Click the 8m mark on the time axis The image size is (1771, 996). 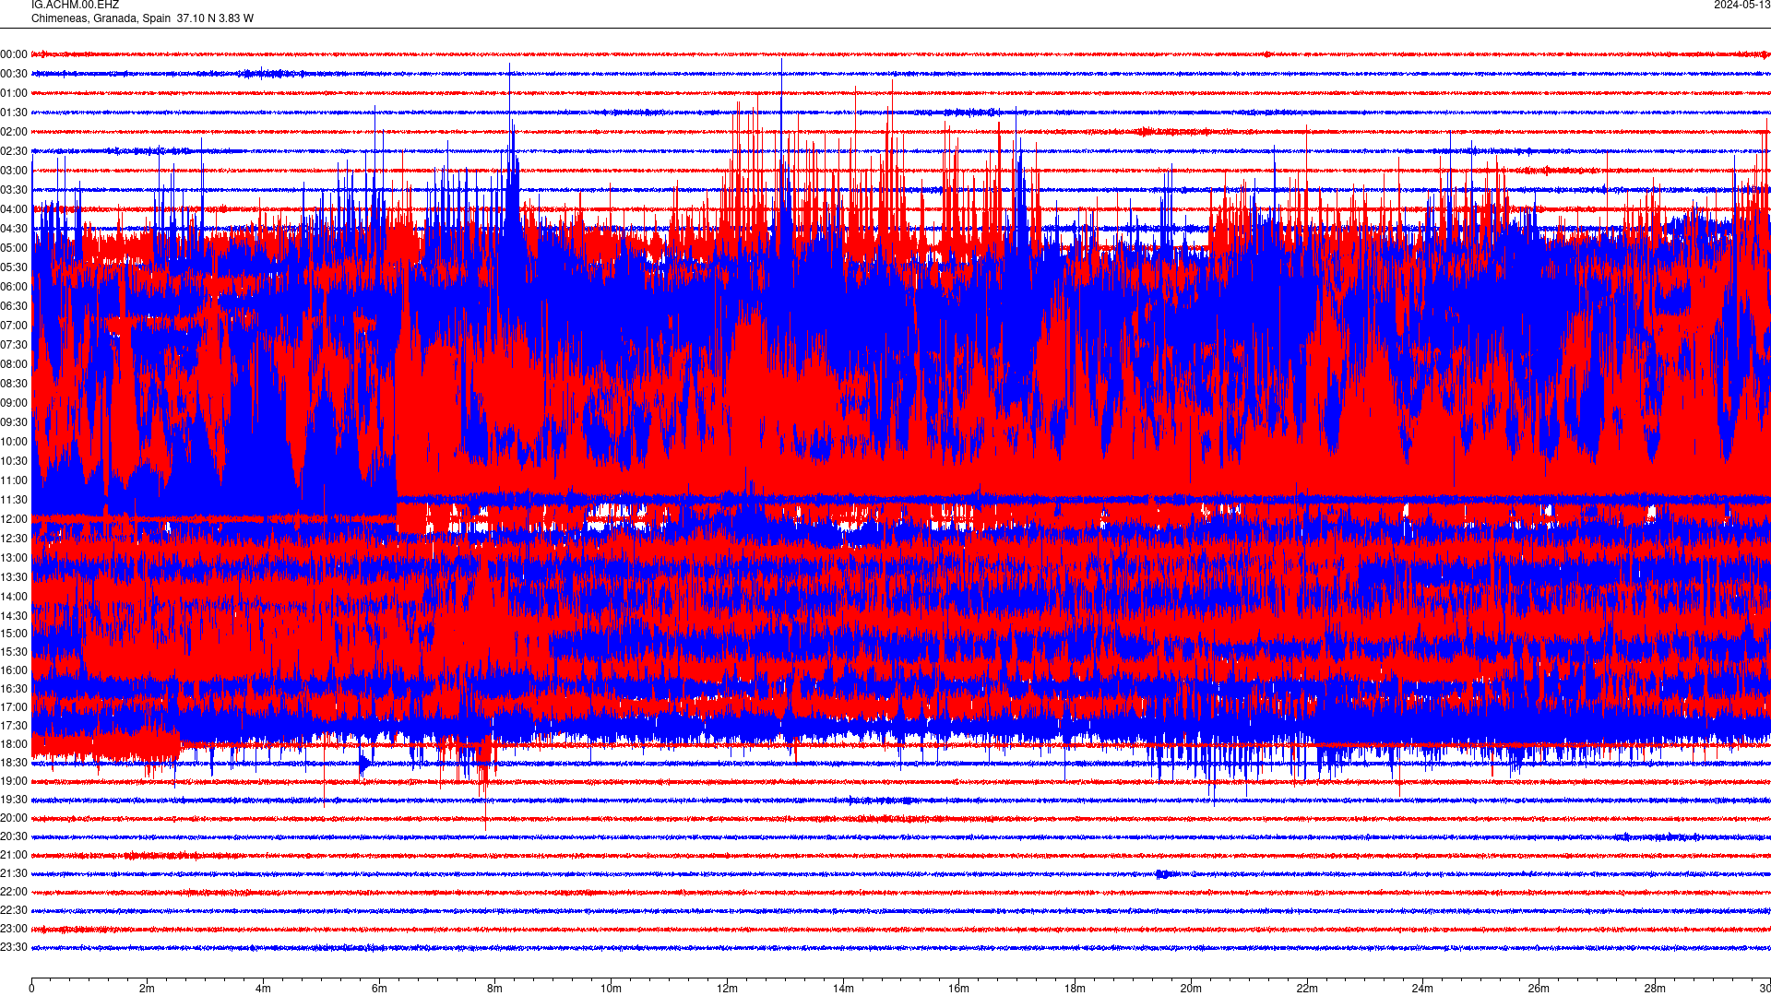495,989
